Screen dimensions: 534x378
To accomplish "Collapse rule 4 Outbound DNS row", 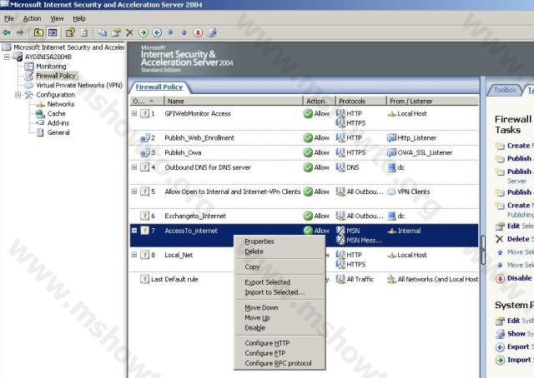I will pos(134,167).
